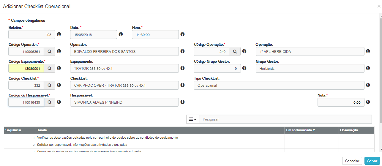Search for Código Checklist value
This screenshot has height=166, width=382.
point(50,86)
